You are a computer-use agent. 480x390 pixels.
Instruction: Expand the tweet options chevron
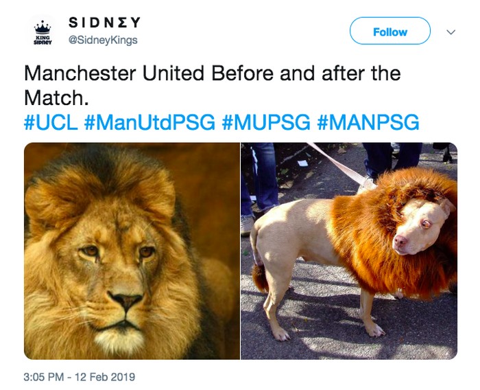[x=451, y=32]
